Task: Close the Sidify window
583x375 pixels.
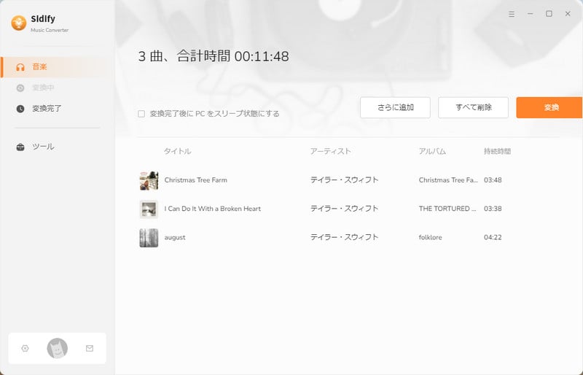Action: (x=568, y=14)
